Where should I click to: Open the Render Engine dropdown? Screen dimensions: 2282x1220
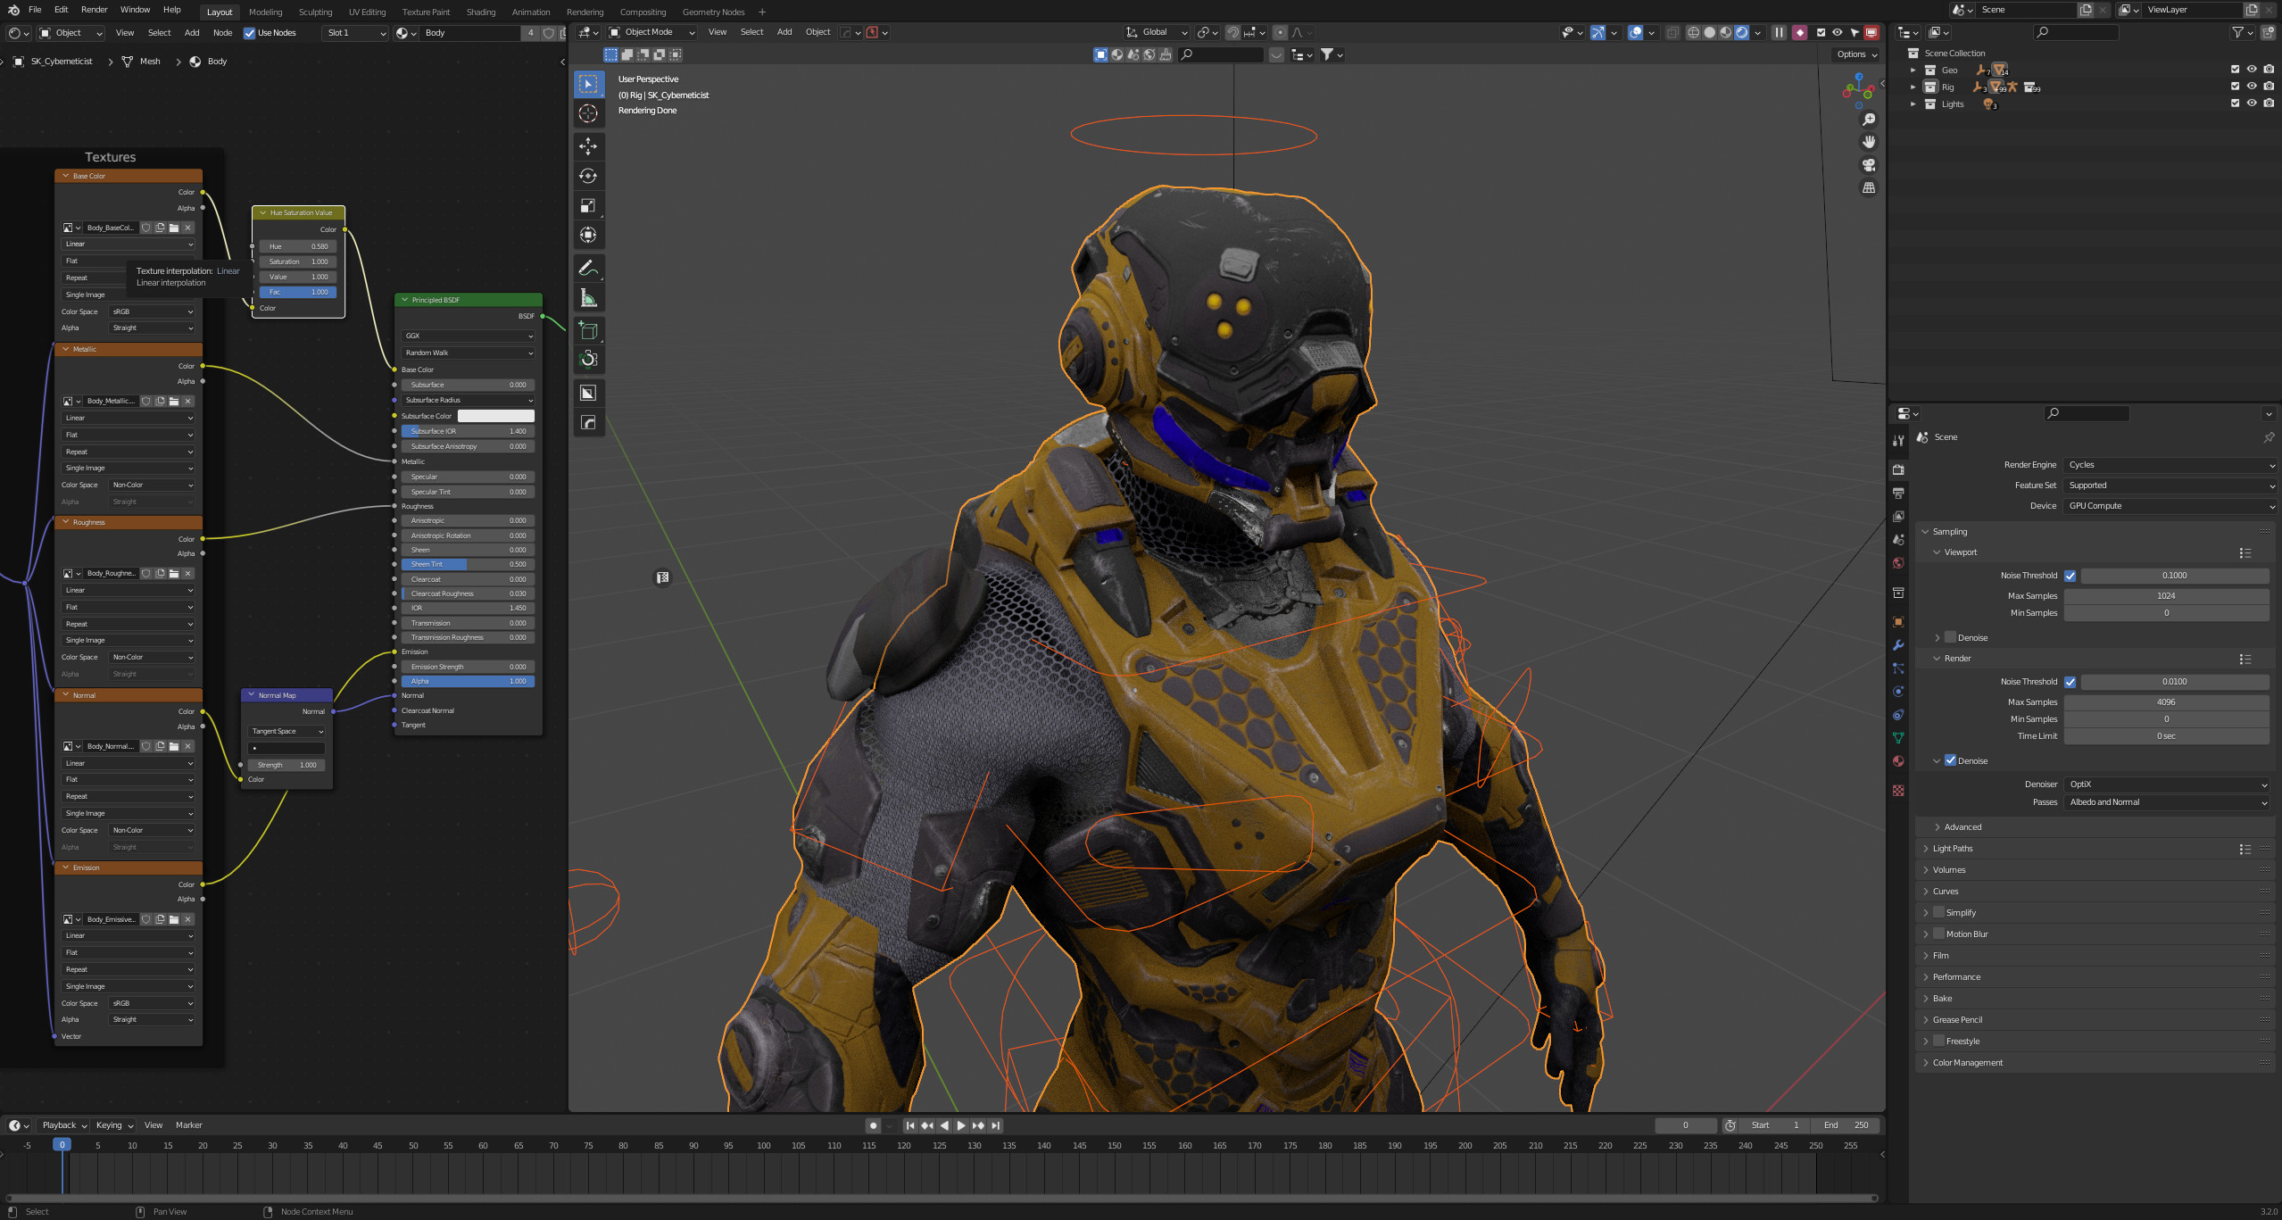[x=2170, y=465]
